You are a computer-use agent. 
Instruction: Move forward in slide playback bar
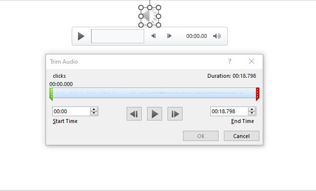(169, 36)
